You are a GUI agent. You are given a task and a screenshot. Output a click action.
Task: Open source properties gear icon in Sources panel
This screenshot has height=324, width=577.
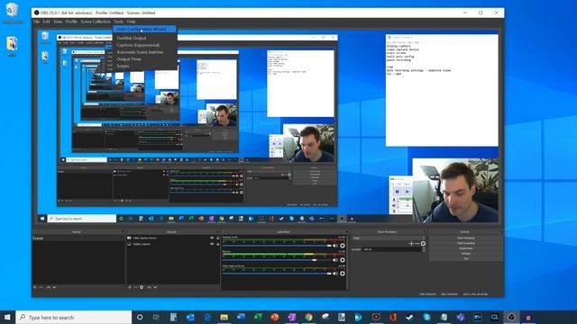pos(142,287)
